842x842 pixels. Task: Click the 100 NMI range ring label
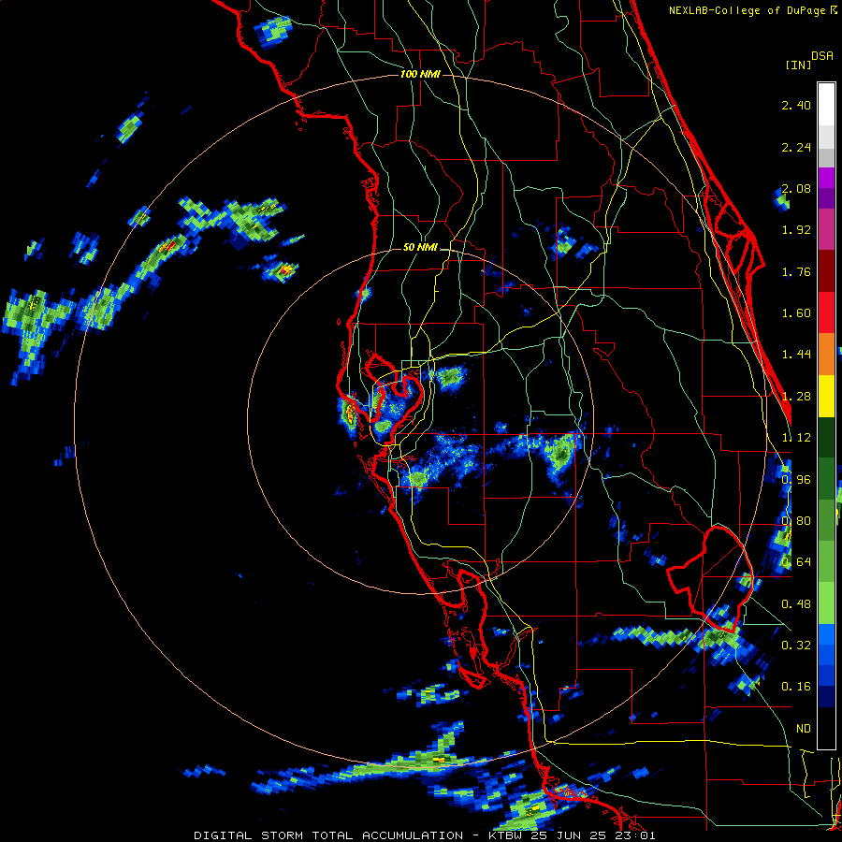click(420, 74)
